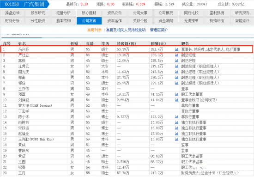This screenshot has height=177, width=254.
Task: View salary chart icon for 江秀云
Action: (176, 66)
